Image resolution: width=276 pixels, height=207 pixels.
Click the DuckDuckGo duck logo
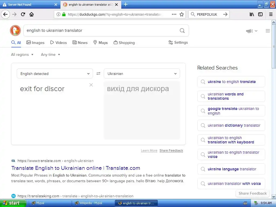(x=15, y=30)
